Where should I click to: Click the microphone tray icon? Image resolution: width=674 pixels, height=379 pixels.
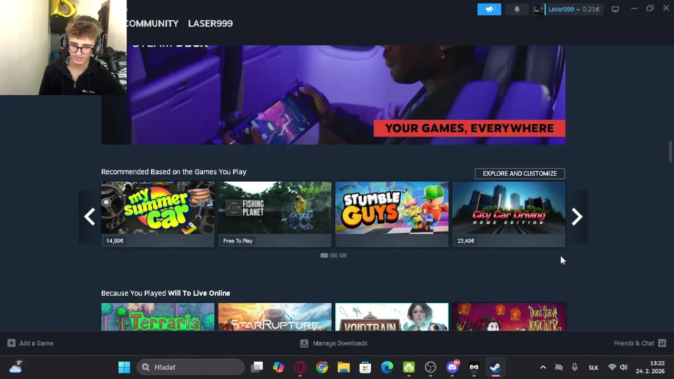click(x=574, y=367)
